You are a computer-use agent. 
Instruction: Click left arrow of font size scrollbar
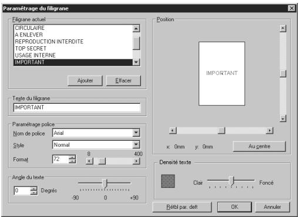click(x=89, y=161)
